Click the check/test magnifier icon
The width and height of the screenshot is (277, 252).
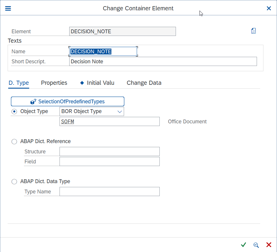tap(256, 245)
